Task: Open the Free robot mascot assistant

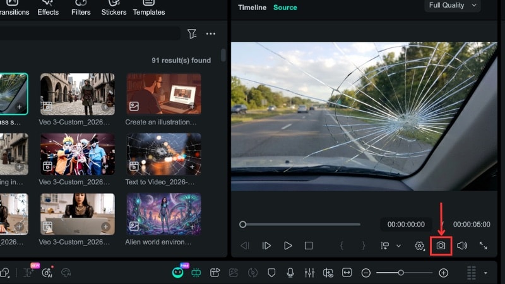Action: pos(178,273)
